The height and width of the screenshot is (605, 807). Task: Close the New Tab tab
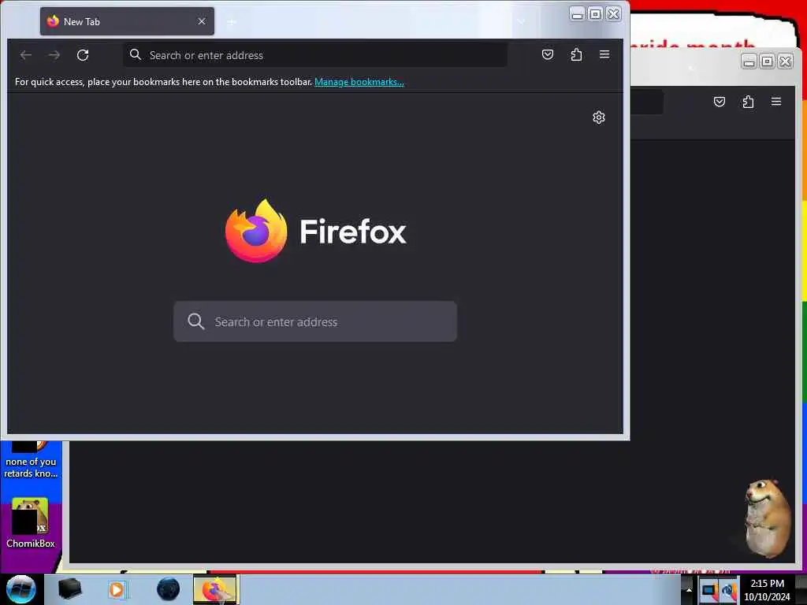click(x=202, y=21)
